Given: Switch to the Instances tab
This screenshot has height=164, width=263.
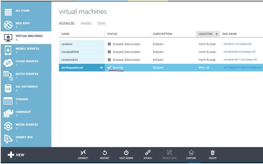Looking at the screenshot, I should [67, 24].
